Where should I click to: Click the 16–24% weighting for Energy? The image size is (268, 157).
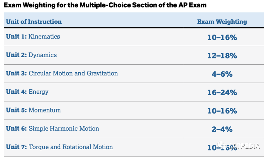click(222, 92)
